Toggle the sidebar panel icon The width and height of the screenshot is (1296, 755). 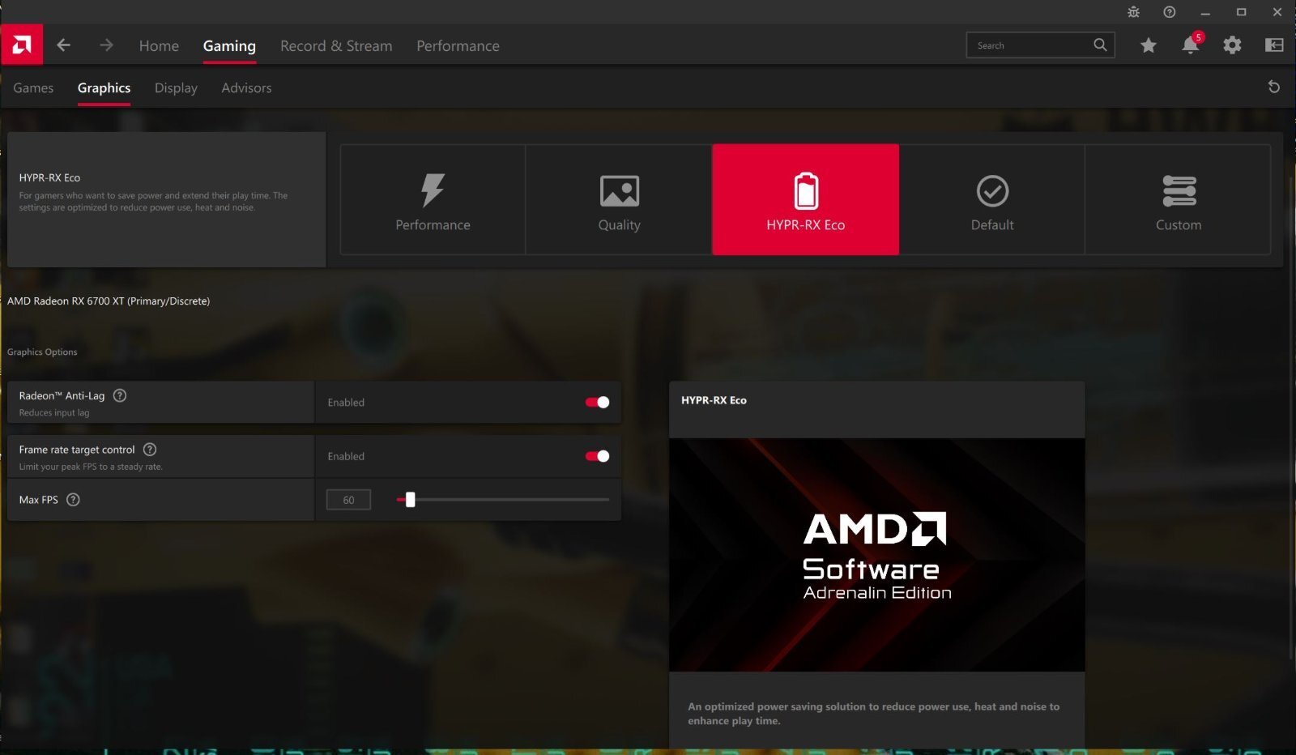1274,45
